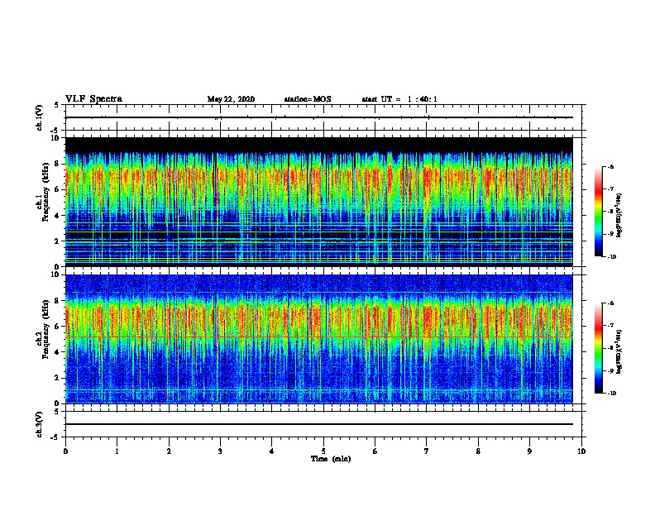The height and width of the screenshot is (506, 655).
Task: Click time axis tick label "5"
Action: click(x=323, y=451)
